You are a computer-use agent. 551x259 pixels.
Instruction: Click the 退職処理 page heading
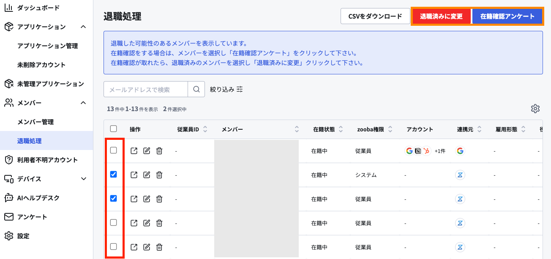point(122,16)
